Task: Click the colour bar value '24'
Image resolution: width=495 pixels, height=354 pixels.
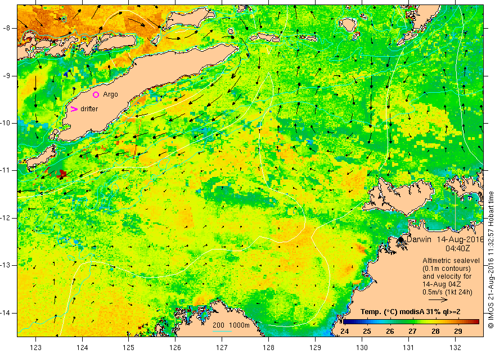Action: (345, 332)
